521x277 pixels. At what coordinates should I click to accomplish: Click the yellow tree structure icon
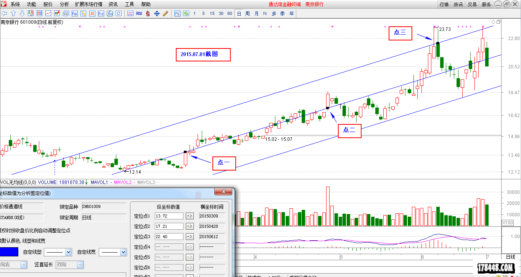click(83, 13)
